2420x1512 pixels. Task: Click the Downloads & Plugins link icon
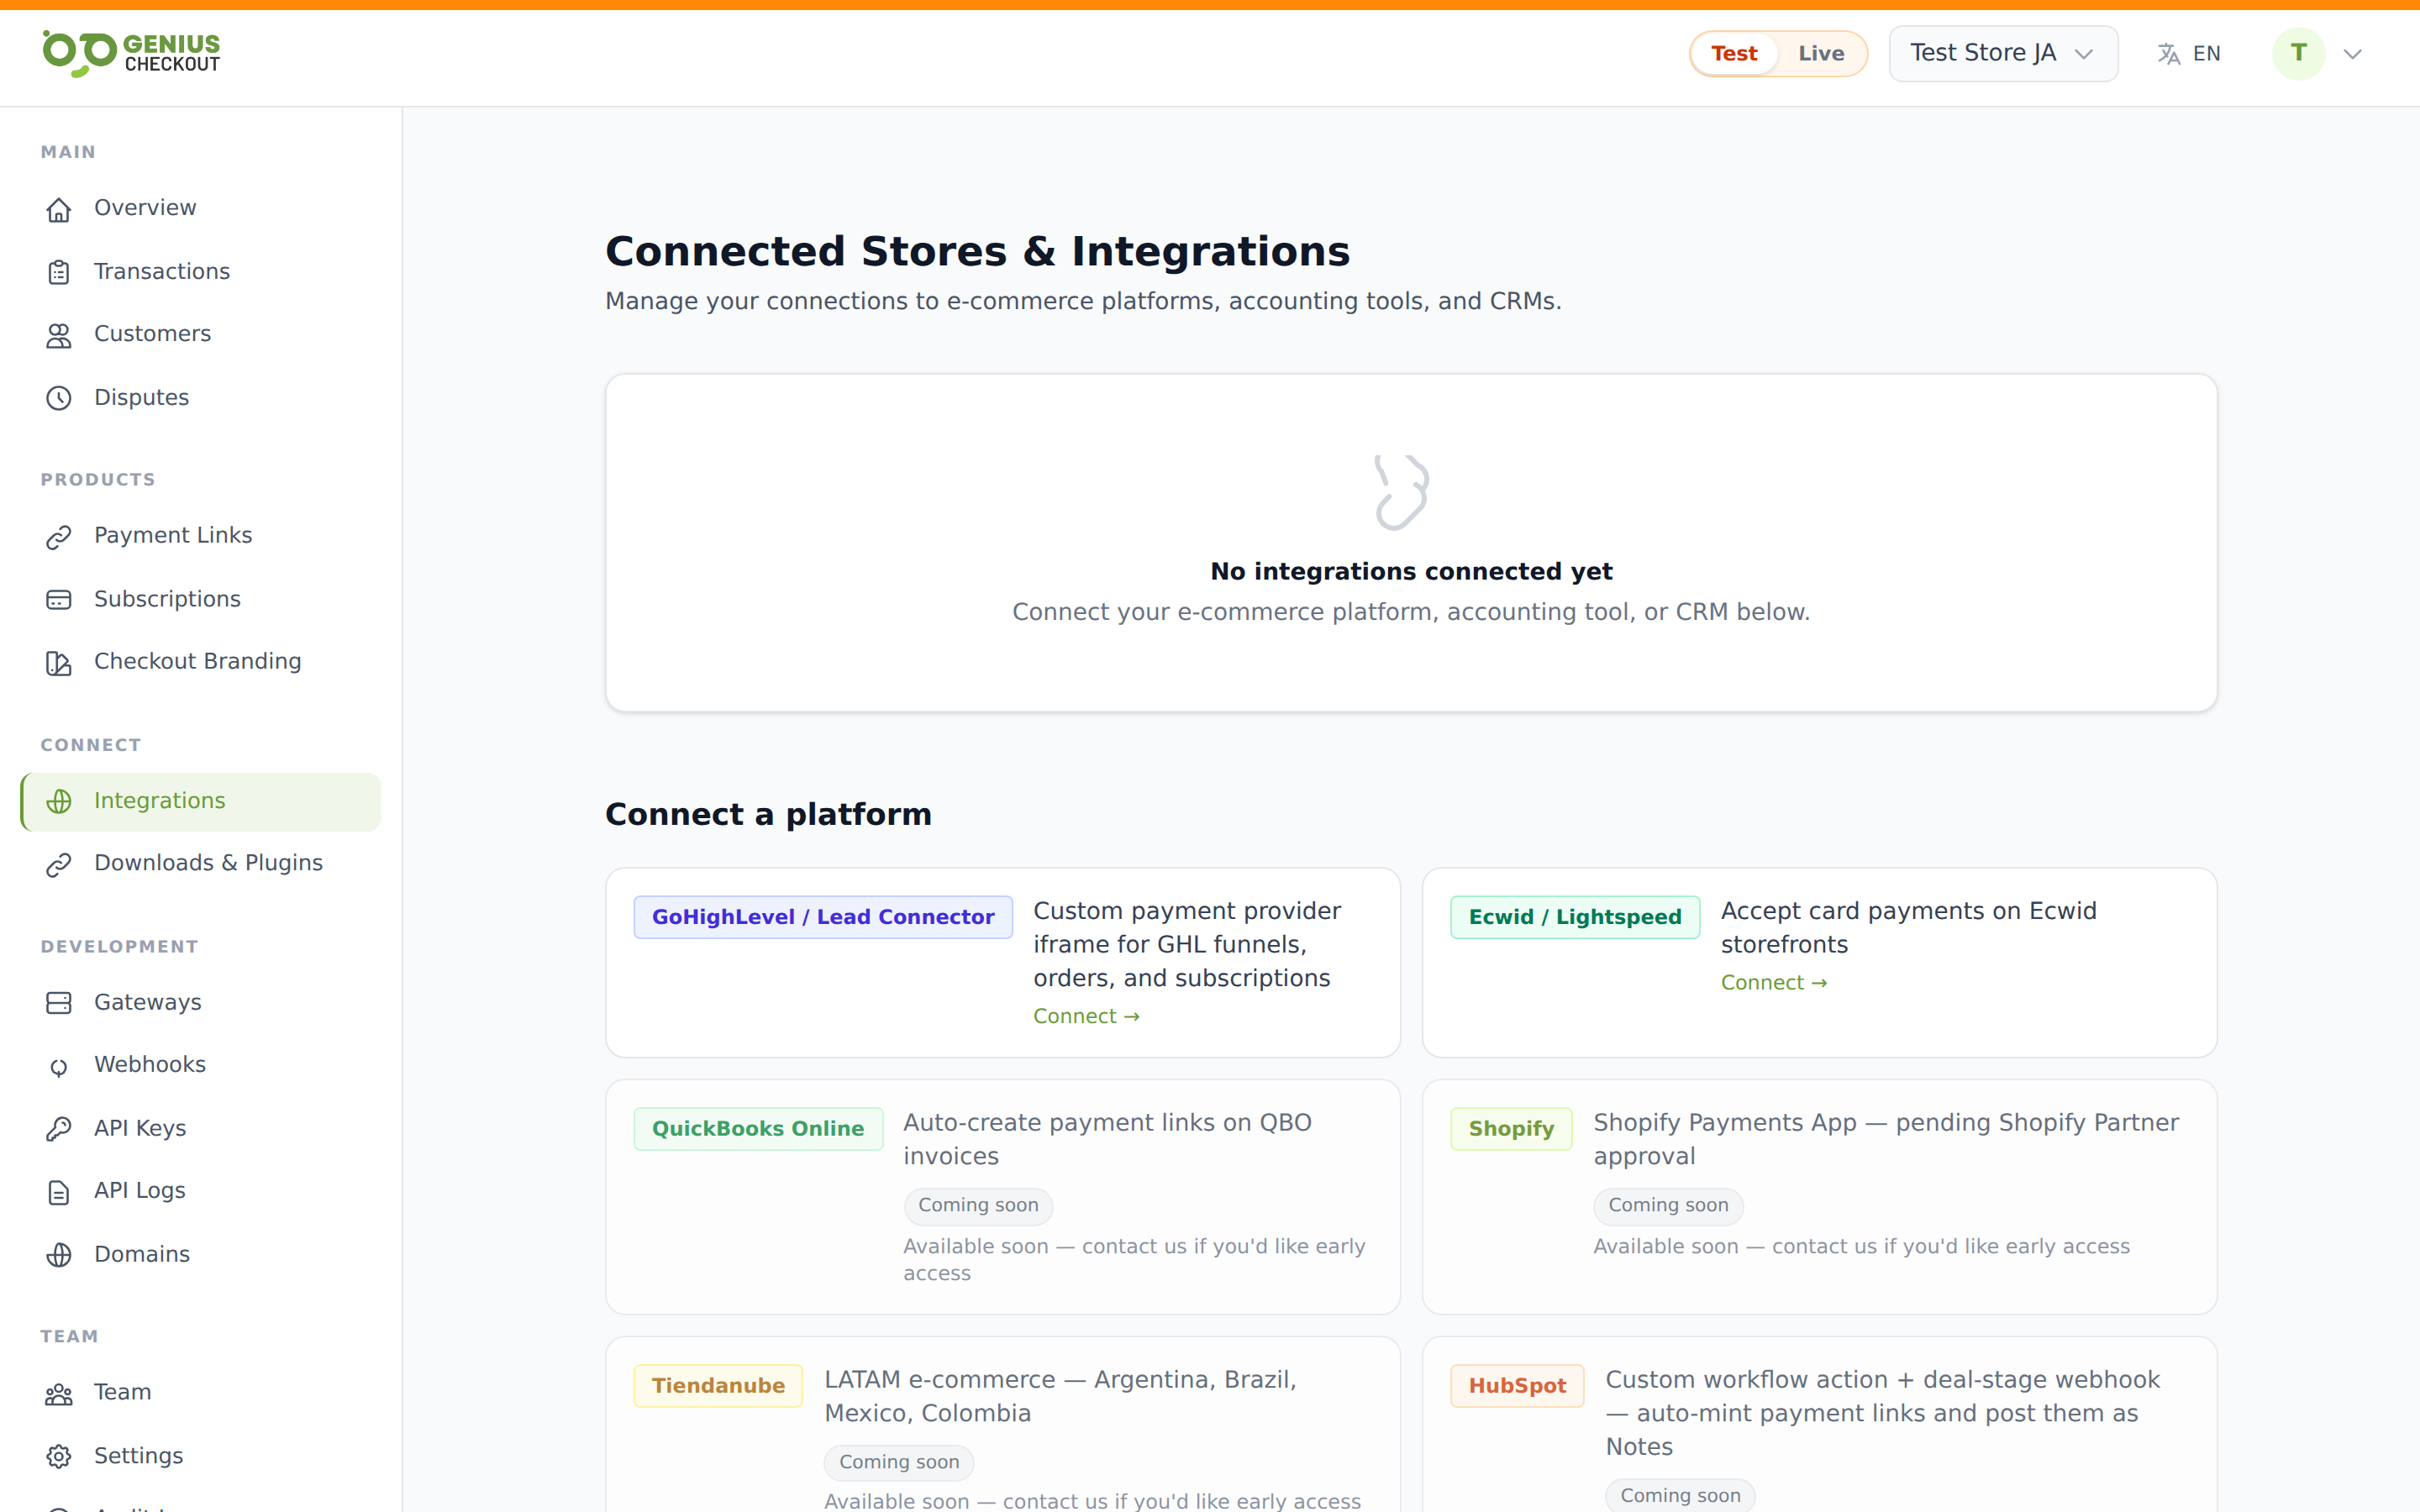point(59,864)
